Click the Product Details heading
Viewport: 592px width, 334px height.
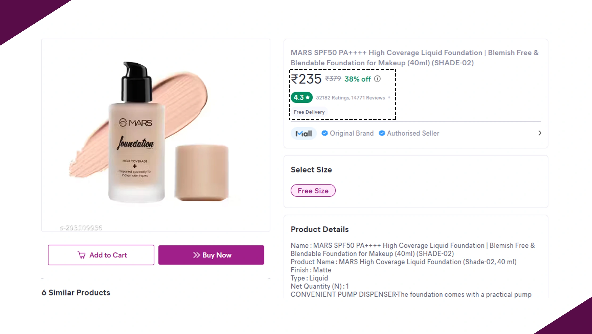320,229
